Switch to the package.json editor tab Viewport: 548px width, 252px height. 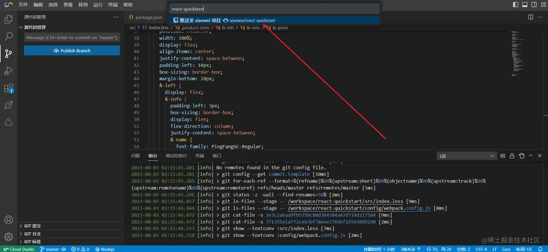click(x=146, y=17)
